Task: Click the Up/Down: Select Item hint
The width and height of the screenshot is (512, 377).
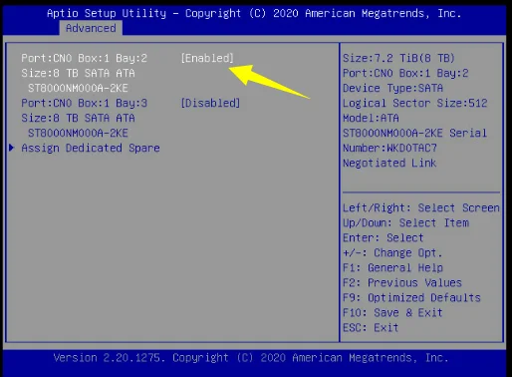Action: coord(405,222)
